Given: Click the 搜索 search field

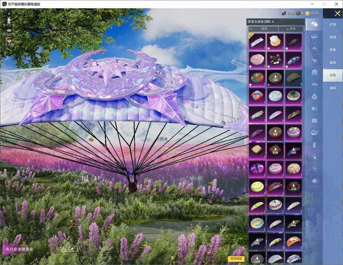Looking at the screenshot, I should pos(264,29).
